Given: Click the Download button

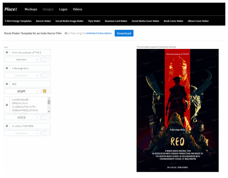Looking at the screenshot, I should coord(124,33).
